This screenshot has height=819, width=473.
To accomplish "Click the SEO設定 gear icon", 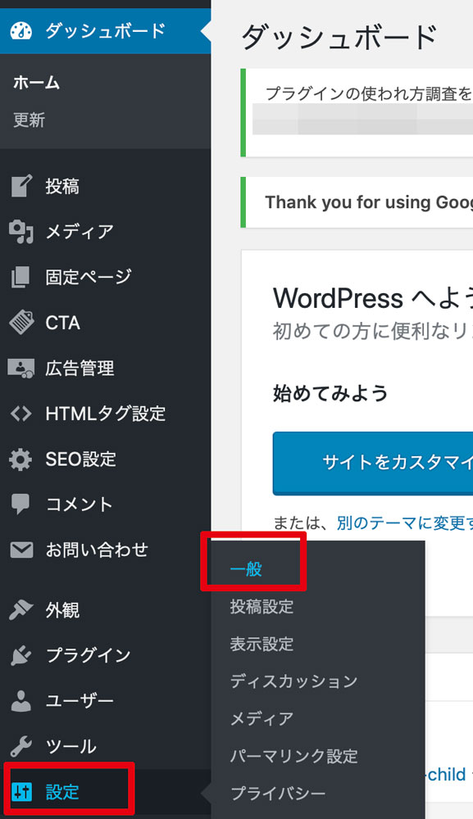I will pyautogui.click(x=21, y=459).
